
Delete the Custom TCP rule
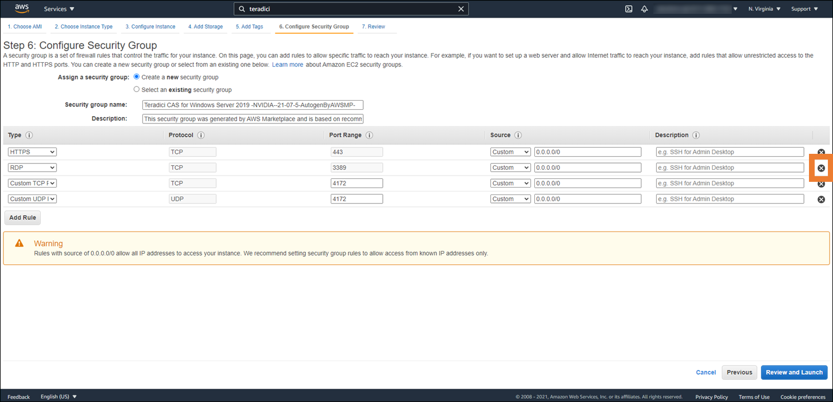[x=821, y=184]
